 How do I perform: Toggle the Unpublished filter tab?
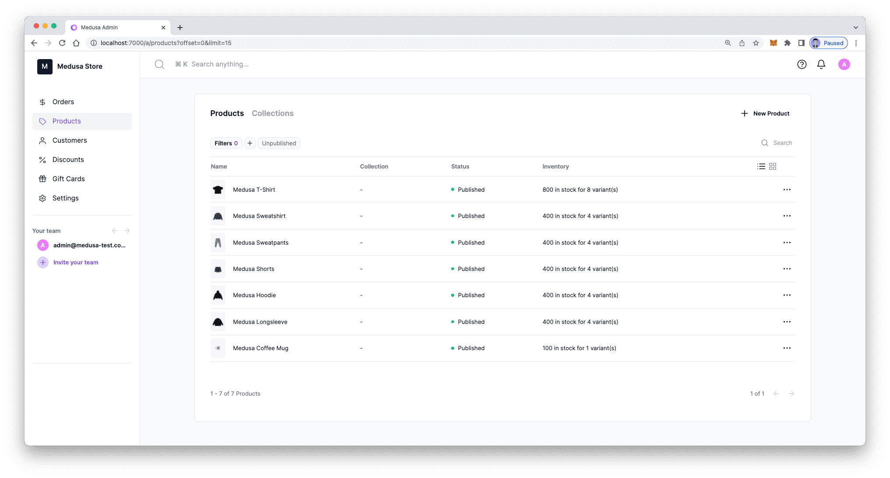279,143
